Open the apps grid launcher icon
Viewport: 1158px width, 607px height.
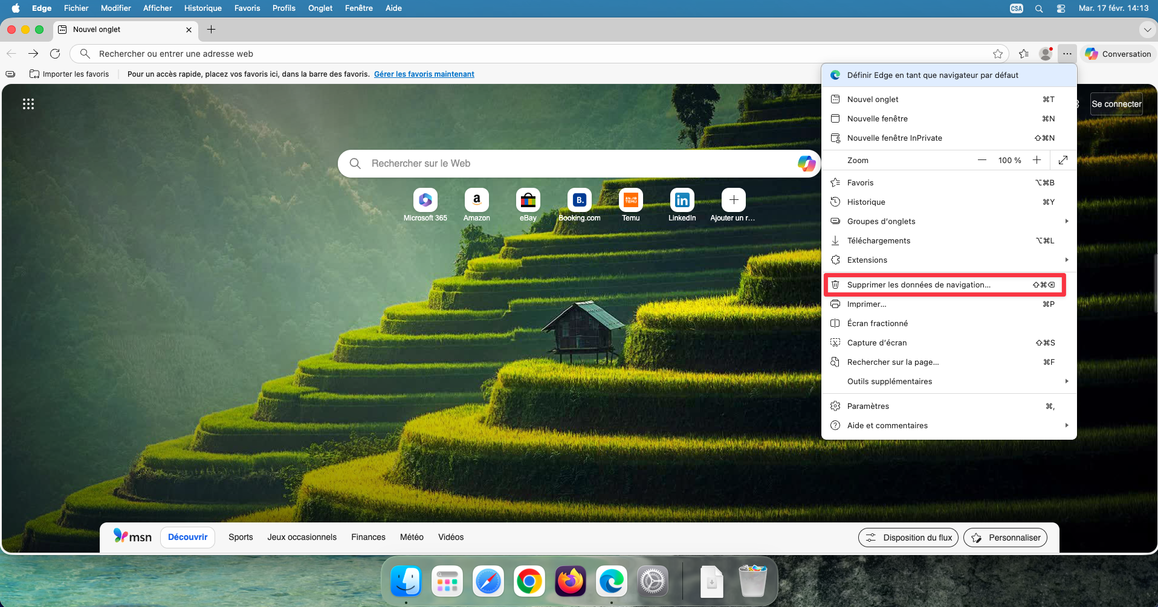28,104
